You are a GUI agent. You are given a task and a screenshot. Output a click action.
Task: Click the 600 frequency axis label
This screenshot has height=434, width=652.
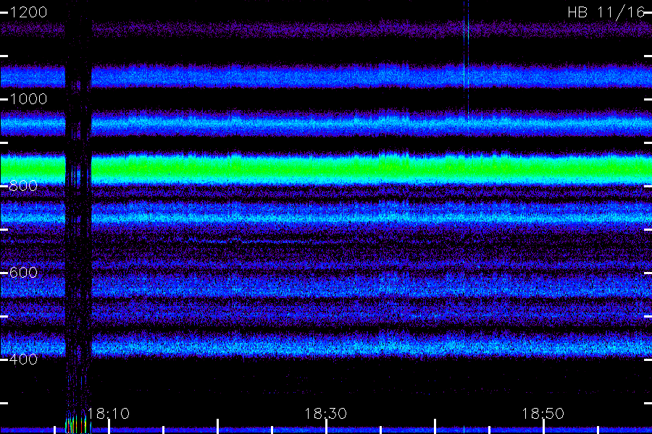[x=23, y=273]
